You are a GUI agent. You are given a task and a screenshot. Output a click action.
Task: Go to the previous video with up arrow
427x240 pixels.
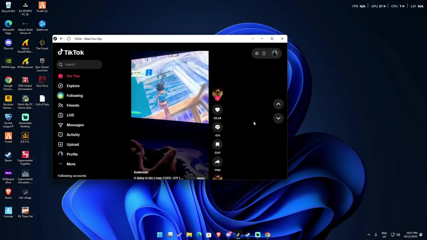coord(278,104)
